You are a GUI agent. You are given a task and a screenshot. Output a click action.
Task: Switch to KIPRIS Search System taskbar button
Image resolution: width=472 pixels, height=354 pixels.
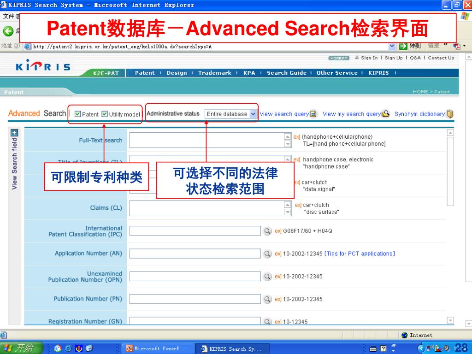point(232,348)
